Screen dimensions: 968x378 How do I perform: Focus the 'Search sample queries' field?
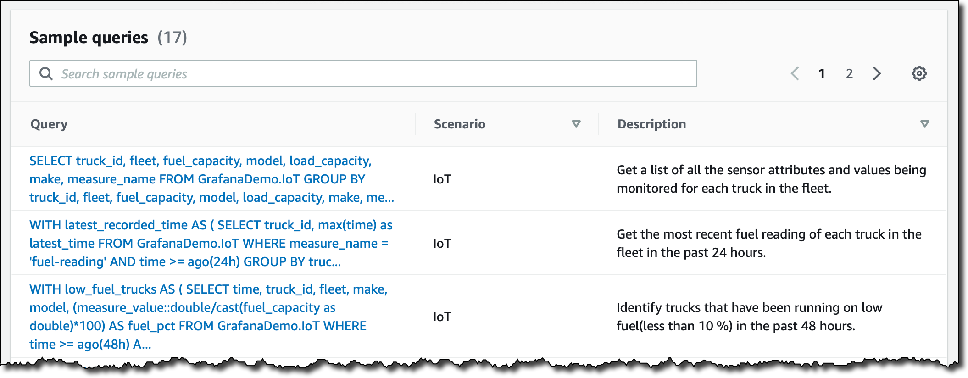pyautogui.click(x=367, y=73)
